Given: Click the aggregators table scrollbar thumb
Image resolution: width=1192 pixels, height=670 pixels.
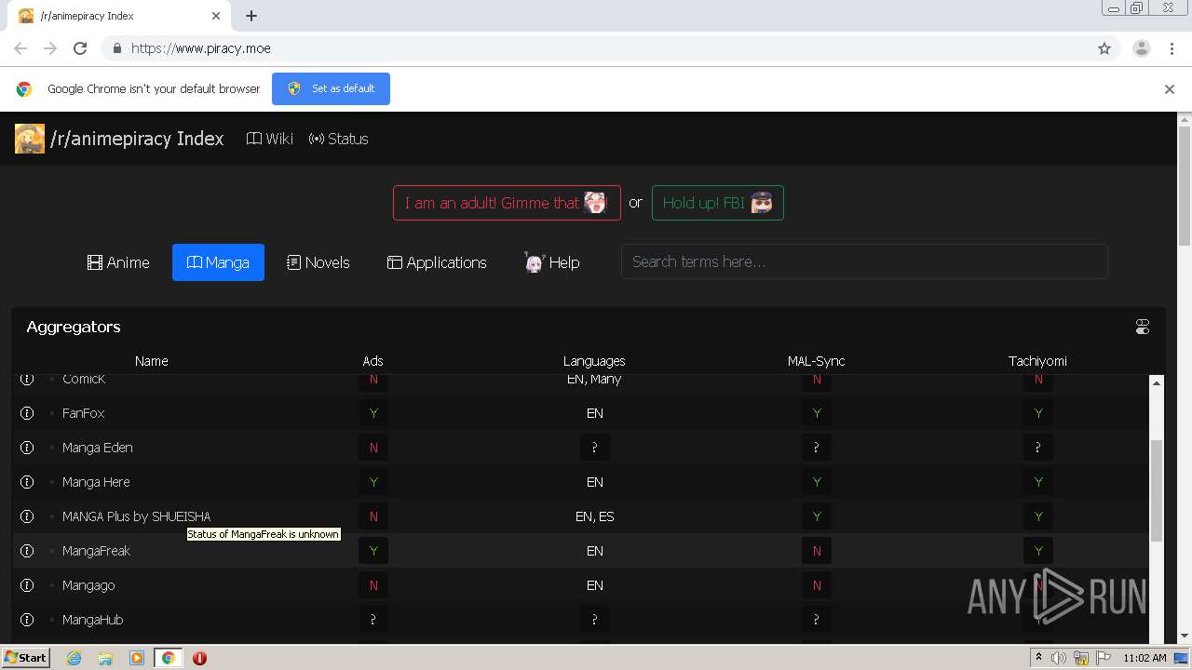Looking at the screenshot, I should tap(1157, 491).
